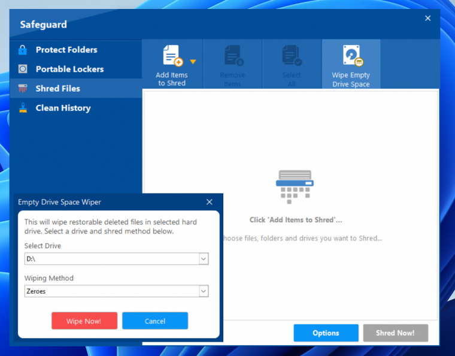Open the Select Drive dropdown arrow
Screen dimensions: 455x356
pyautogui.click(x=204, y=259)
